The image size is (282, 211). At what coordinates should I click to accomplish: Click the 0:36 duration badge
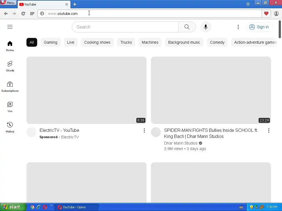[x=141, y=120]
